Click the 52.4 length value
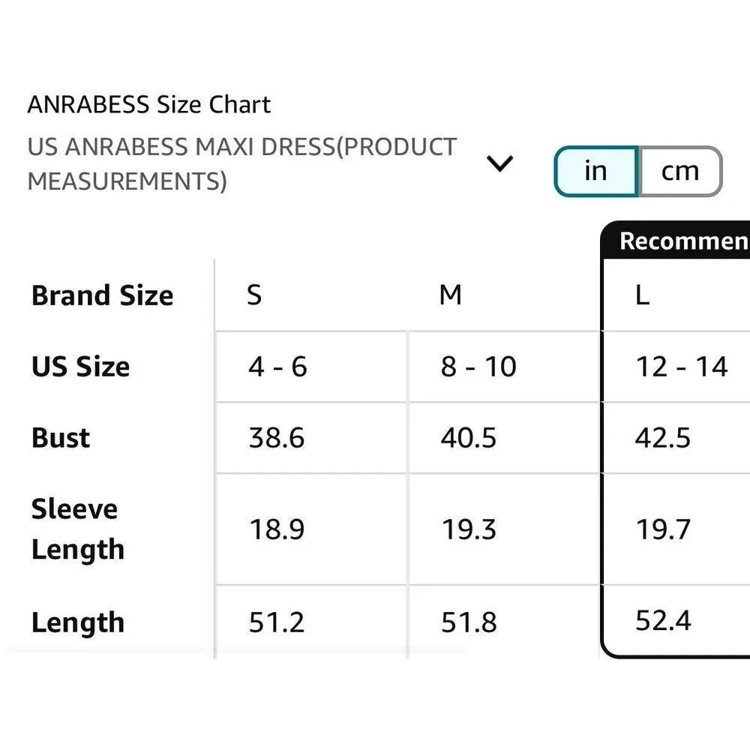The height and width of the screenshot is (750, 750). (663, 621)
